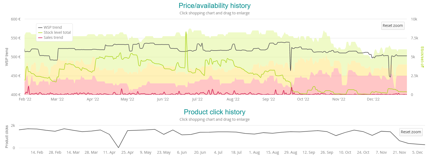Click the vertical WSP trend axis title
The image size is (428, 159).
click(x=7, y=57)
